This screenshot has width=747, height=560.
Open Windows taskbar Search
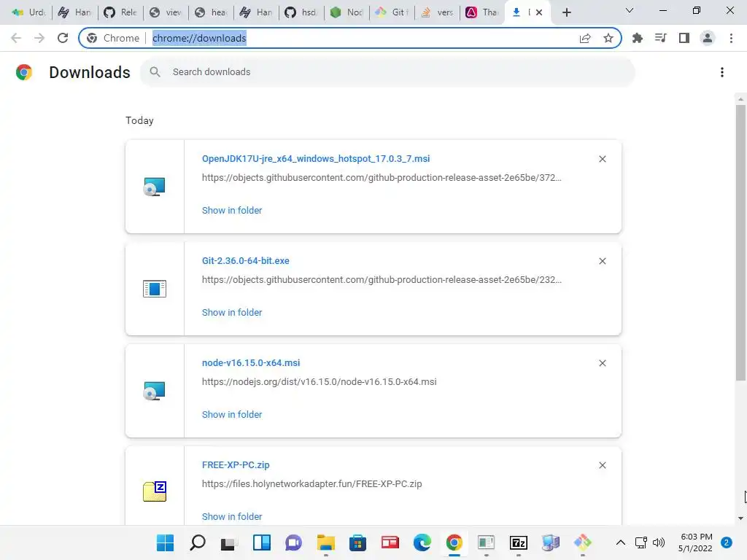point(197,542)
